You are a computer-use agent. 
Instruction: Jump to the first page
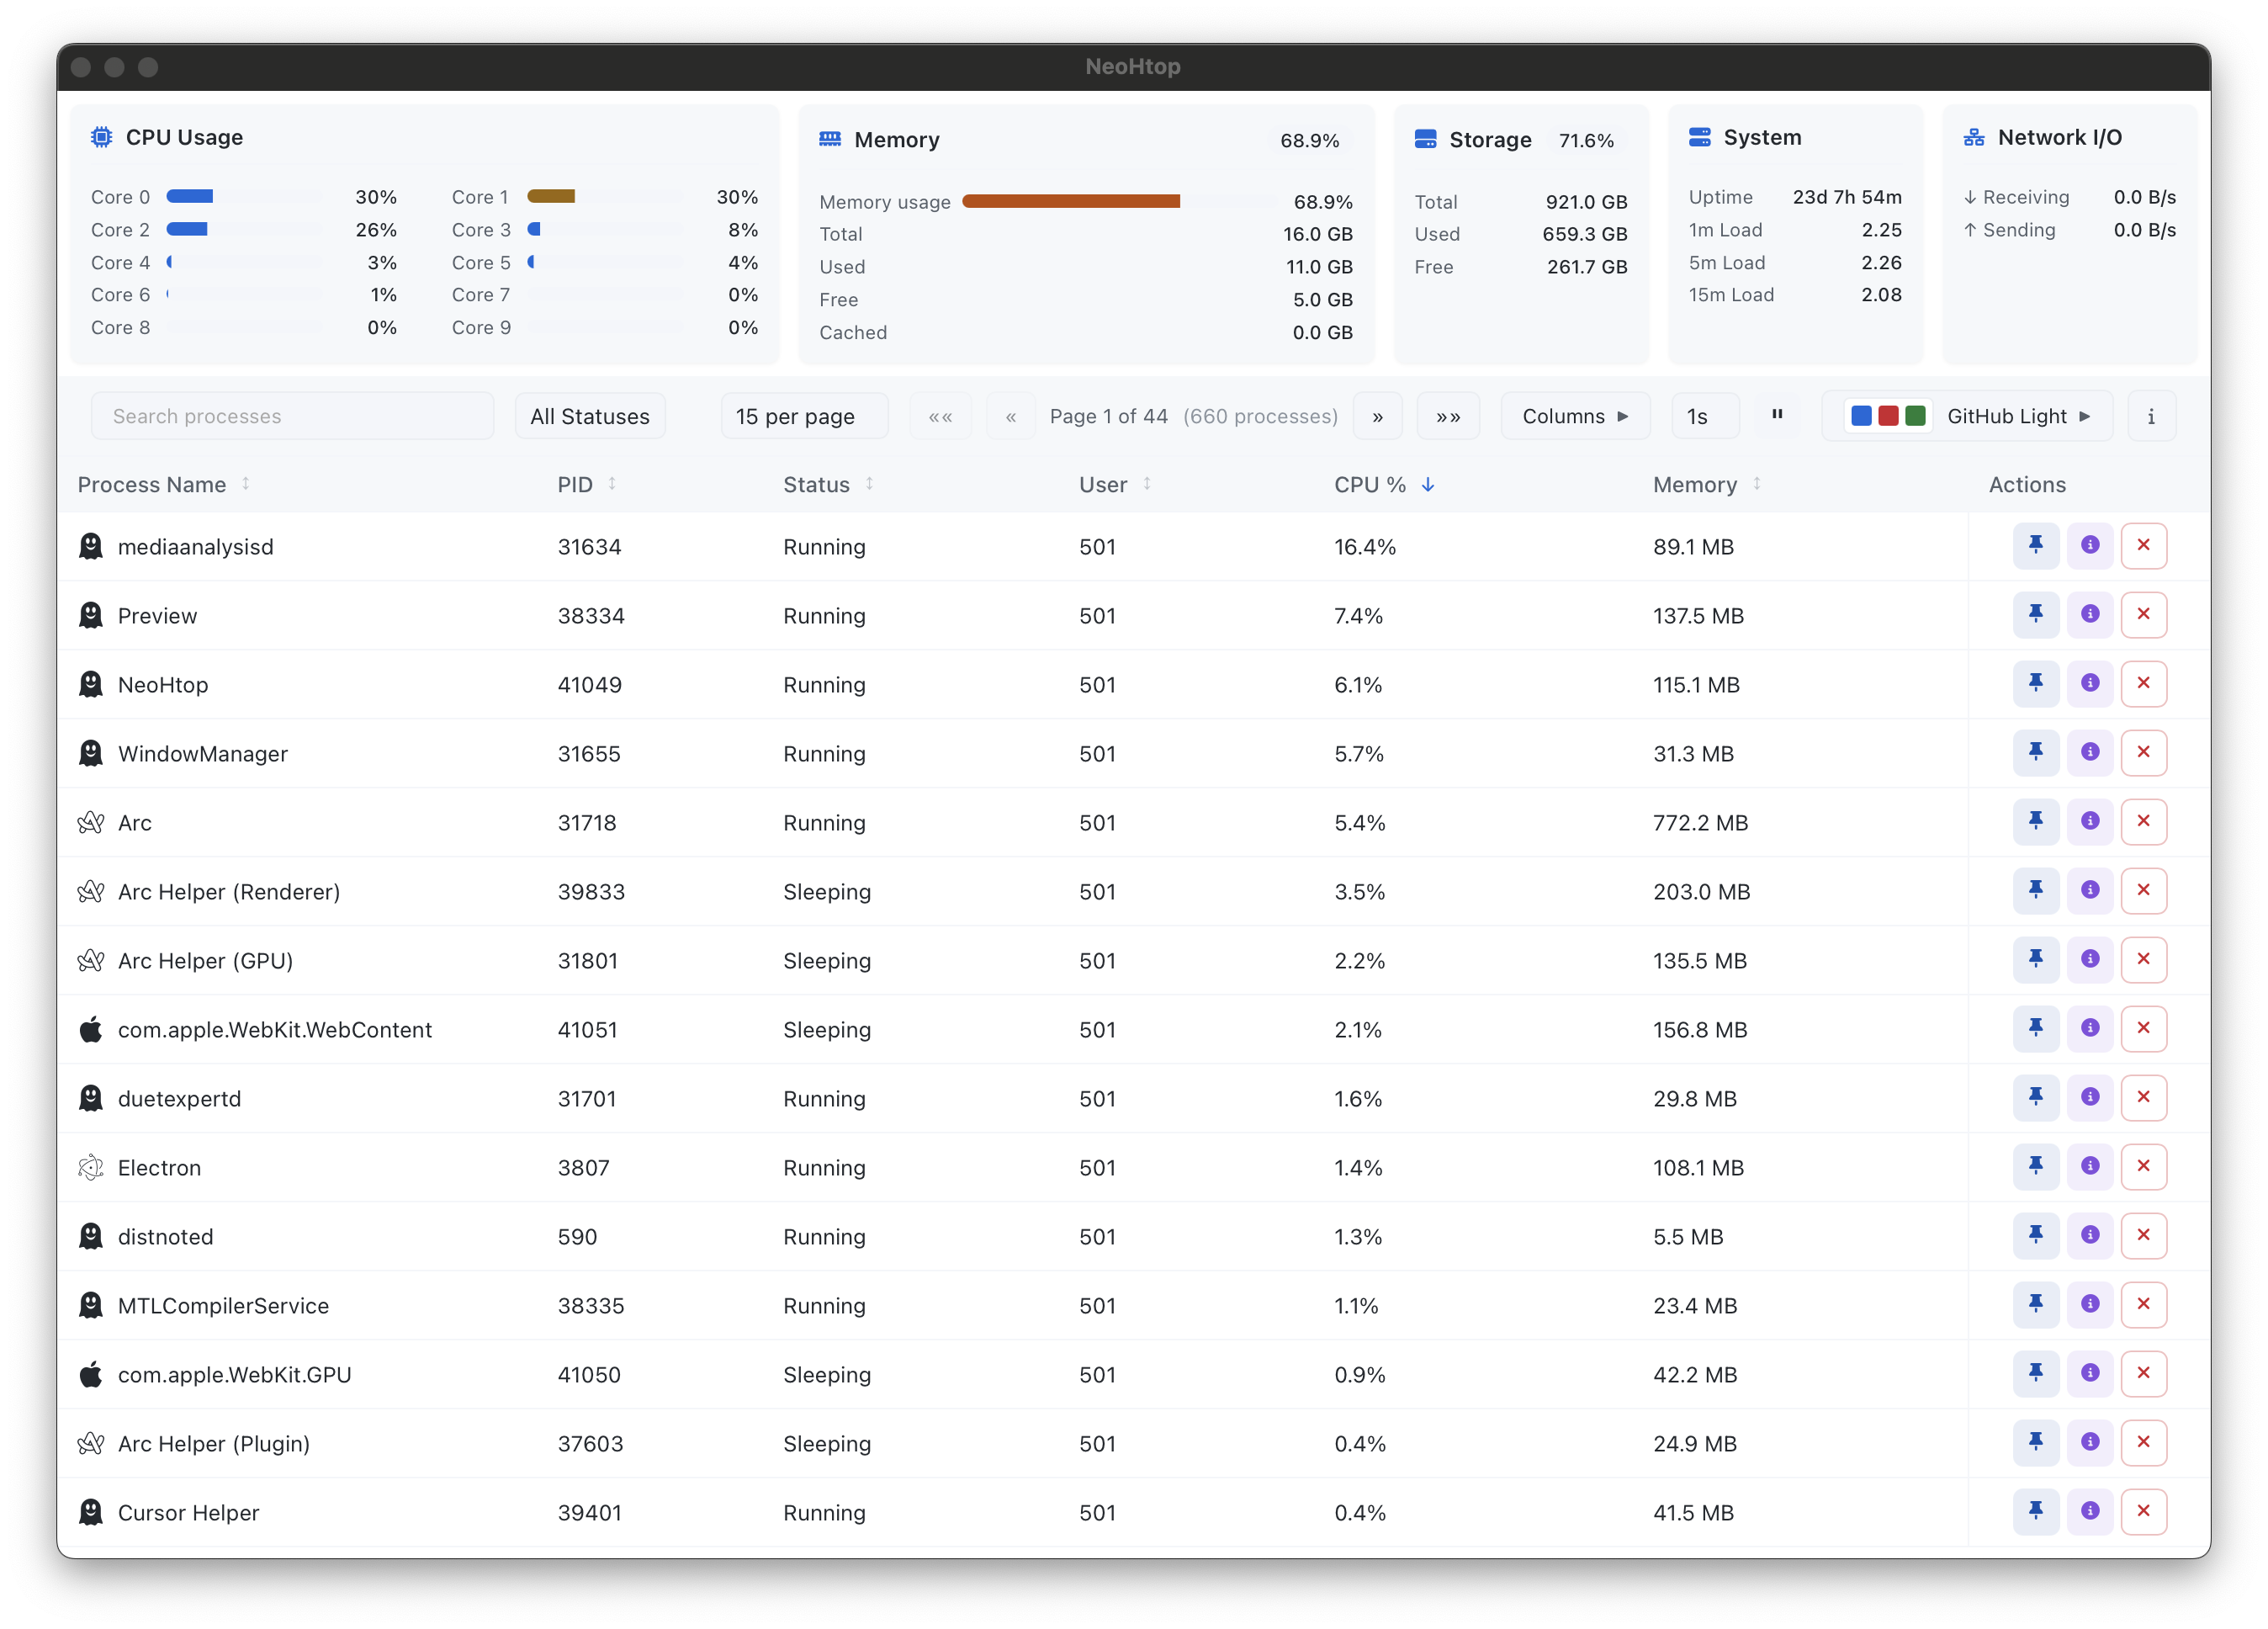940,416
